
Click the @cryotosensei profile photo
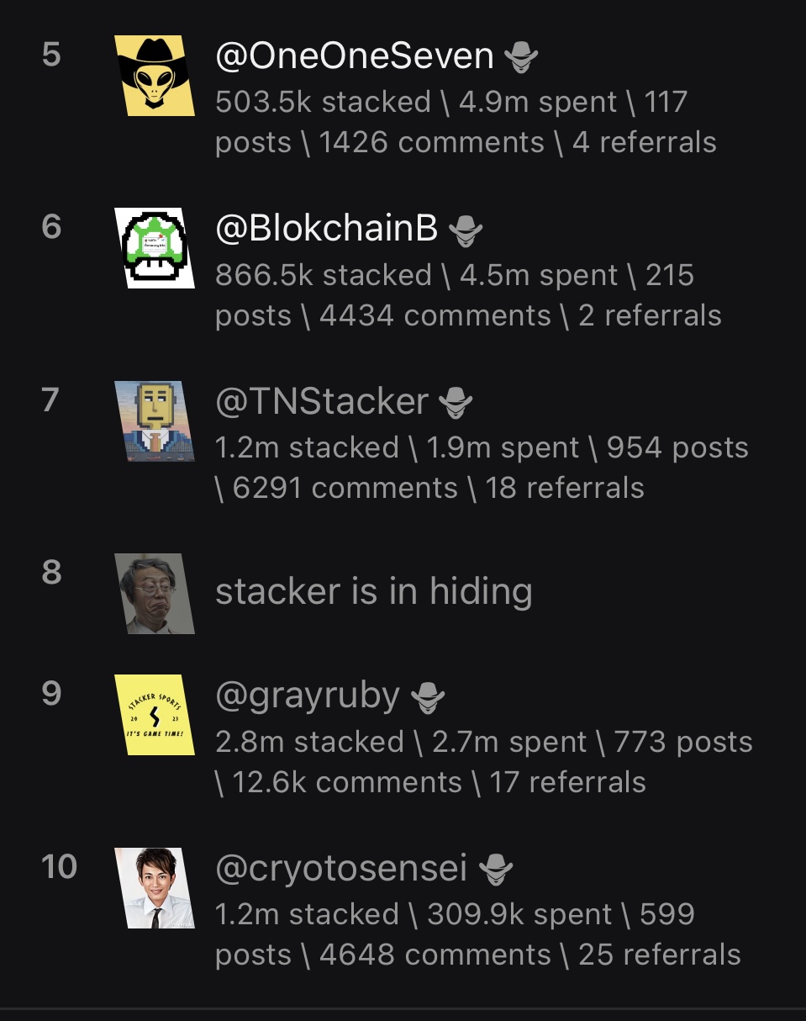click(155, 888)
